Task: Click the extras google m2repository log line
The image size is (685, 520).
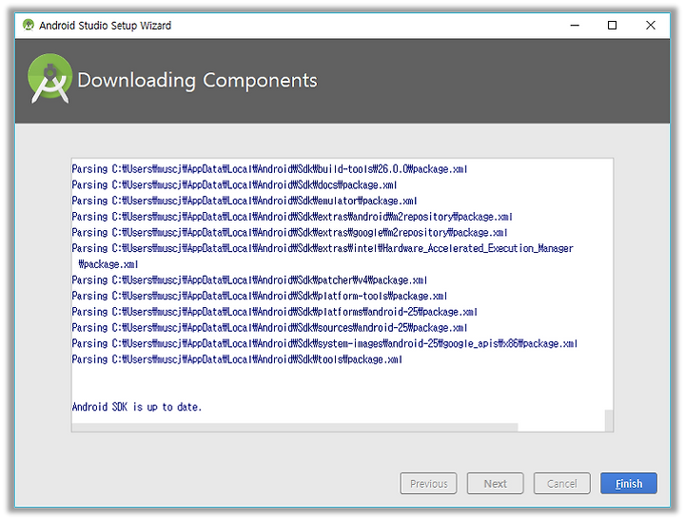Action: coord(289,232)
